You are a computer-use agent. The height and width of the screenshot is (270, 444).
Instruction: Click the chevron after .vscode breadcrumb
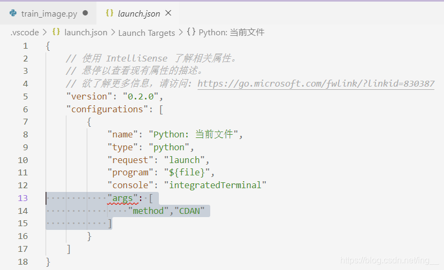(45, 33)
